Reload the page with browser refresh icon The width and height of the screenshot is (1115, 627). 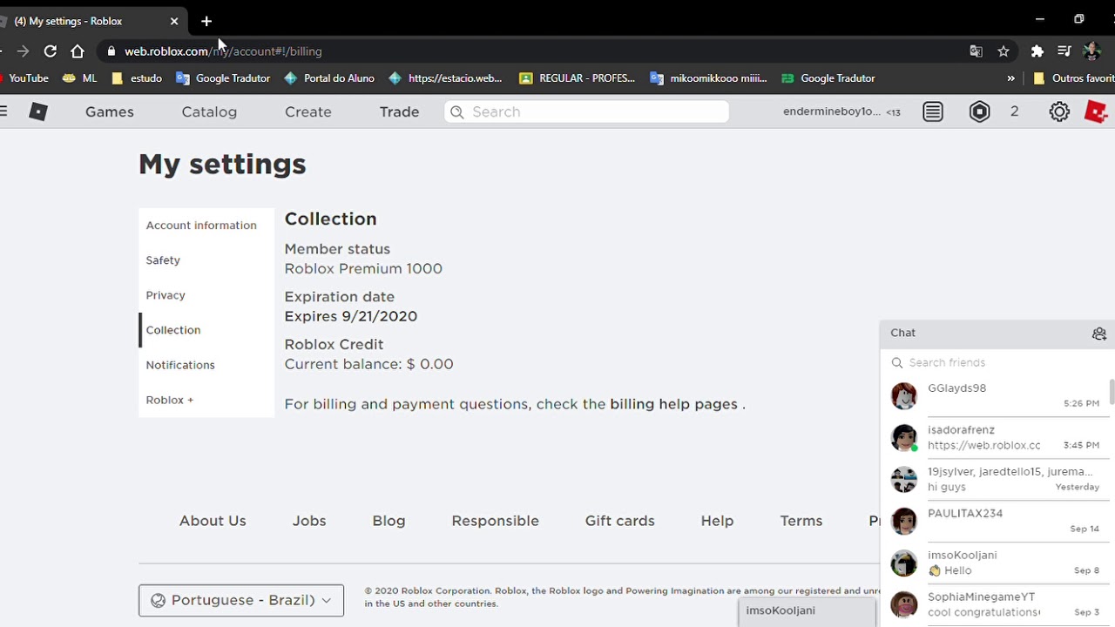point(51,51)
